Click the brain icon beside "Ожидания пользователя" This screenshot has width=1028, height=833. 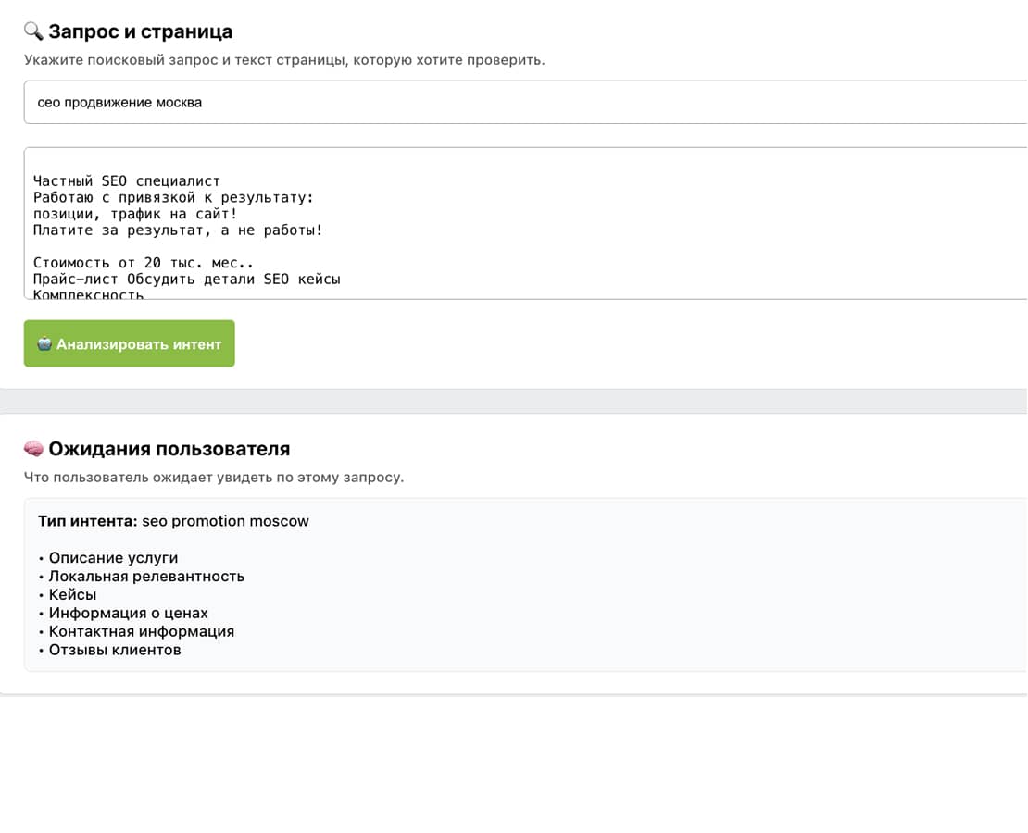[x=33, y=449]
